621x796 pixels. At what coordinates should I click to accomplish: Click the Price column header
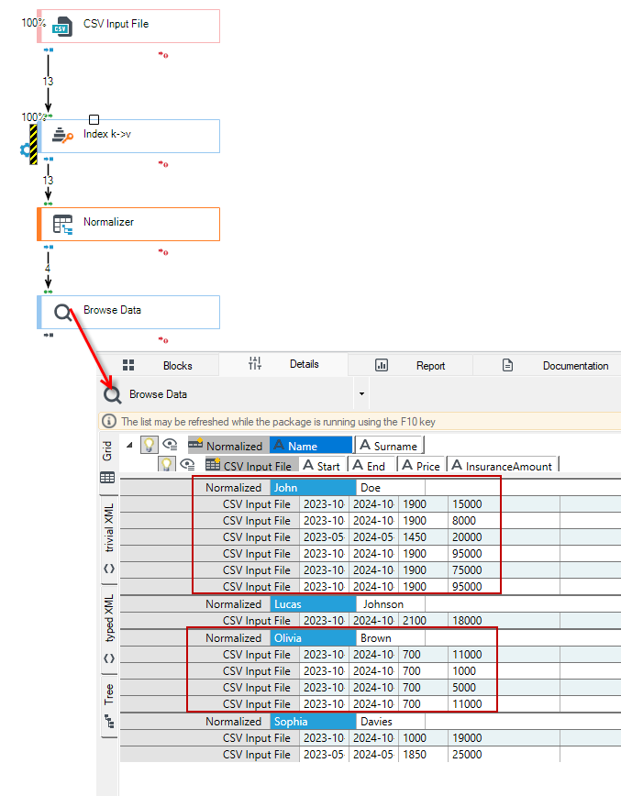click(x=420, y=466)
